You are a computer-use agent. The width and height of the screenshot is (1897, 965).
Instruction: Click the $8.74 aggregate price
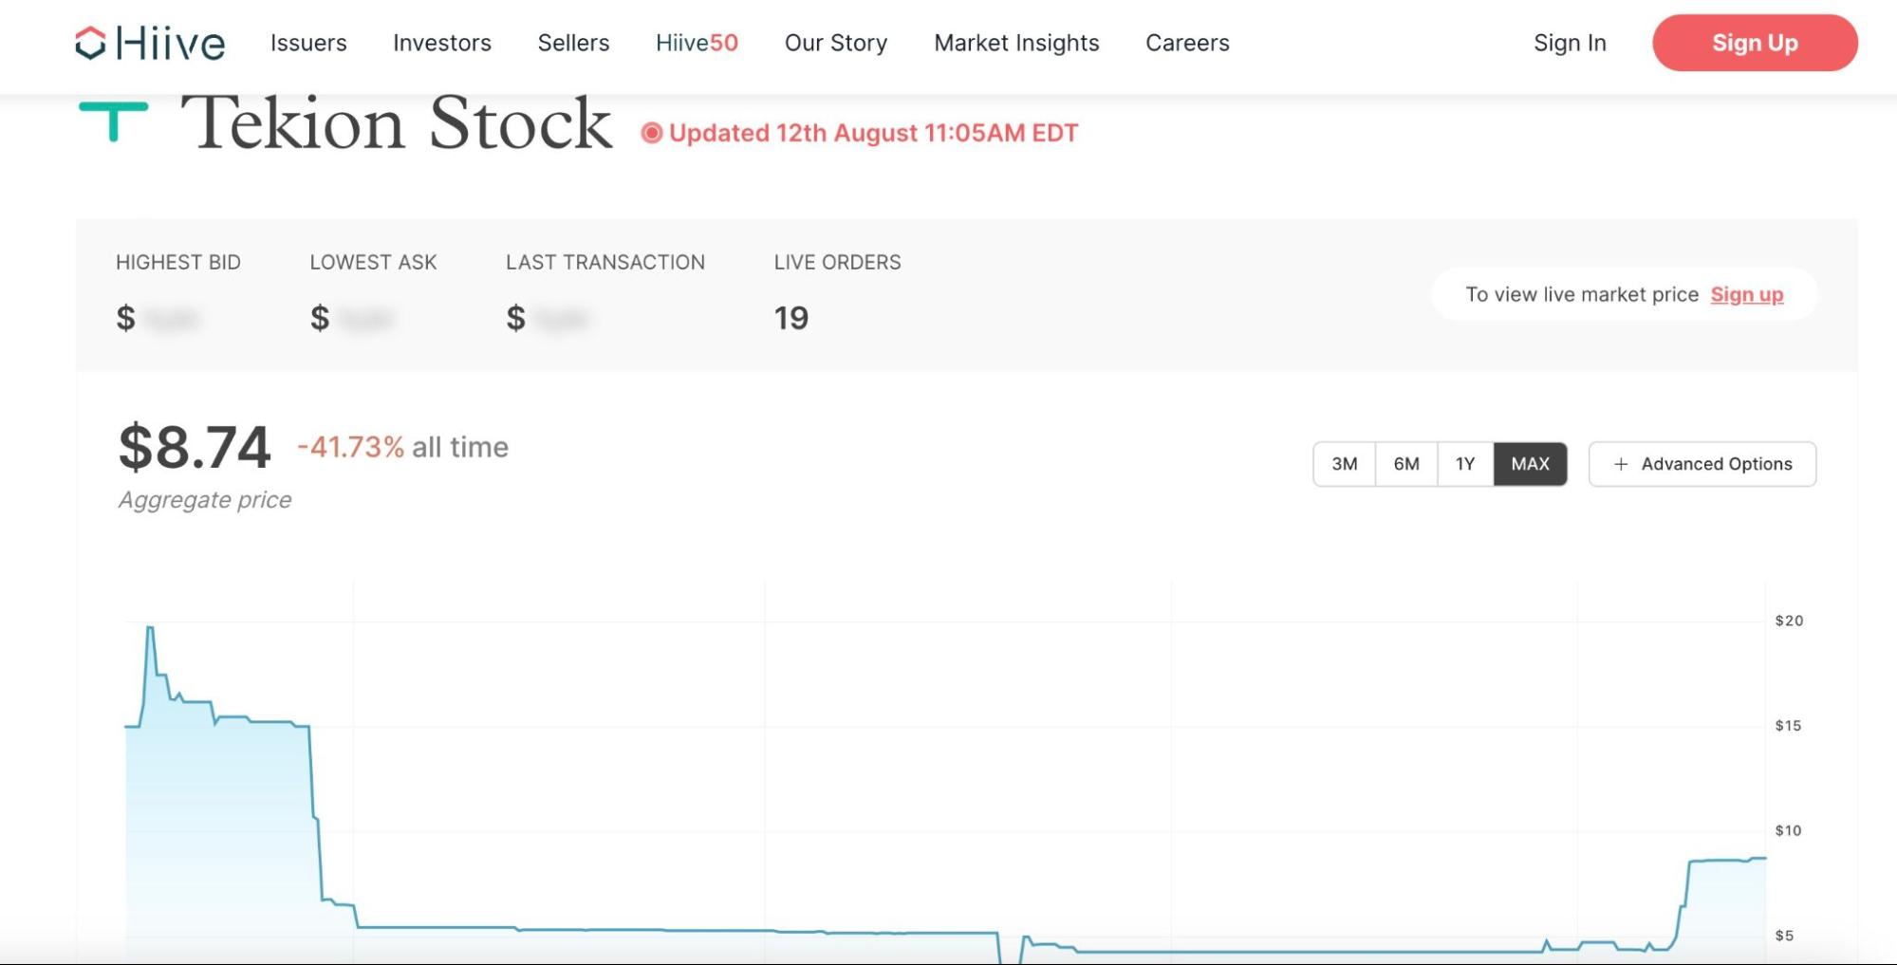coord(195,447)
